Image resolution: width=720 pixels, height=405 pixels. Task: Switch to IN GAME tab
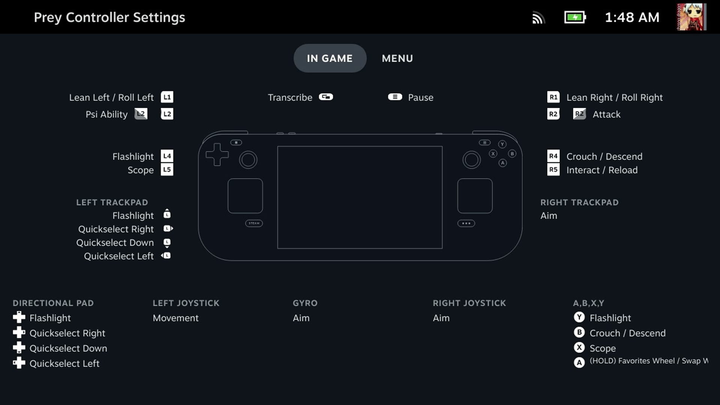coord(330,58)
